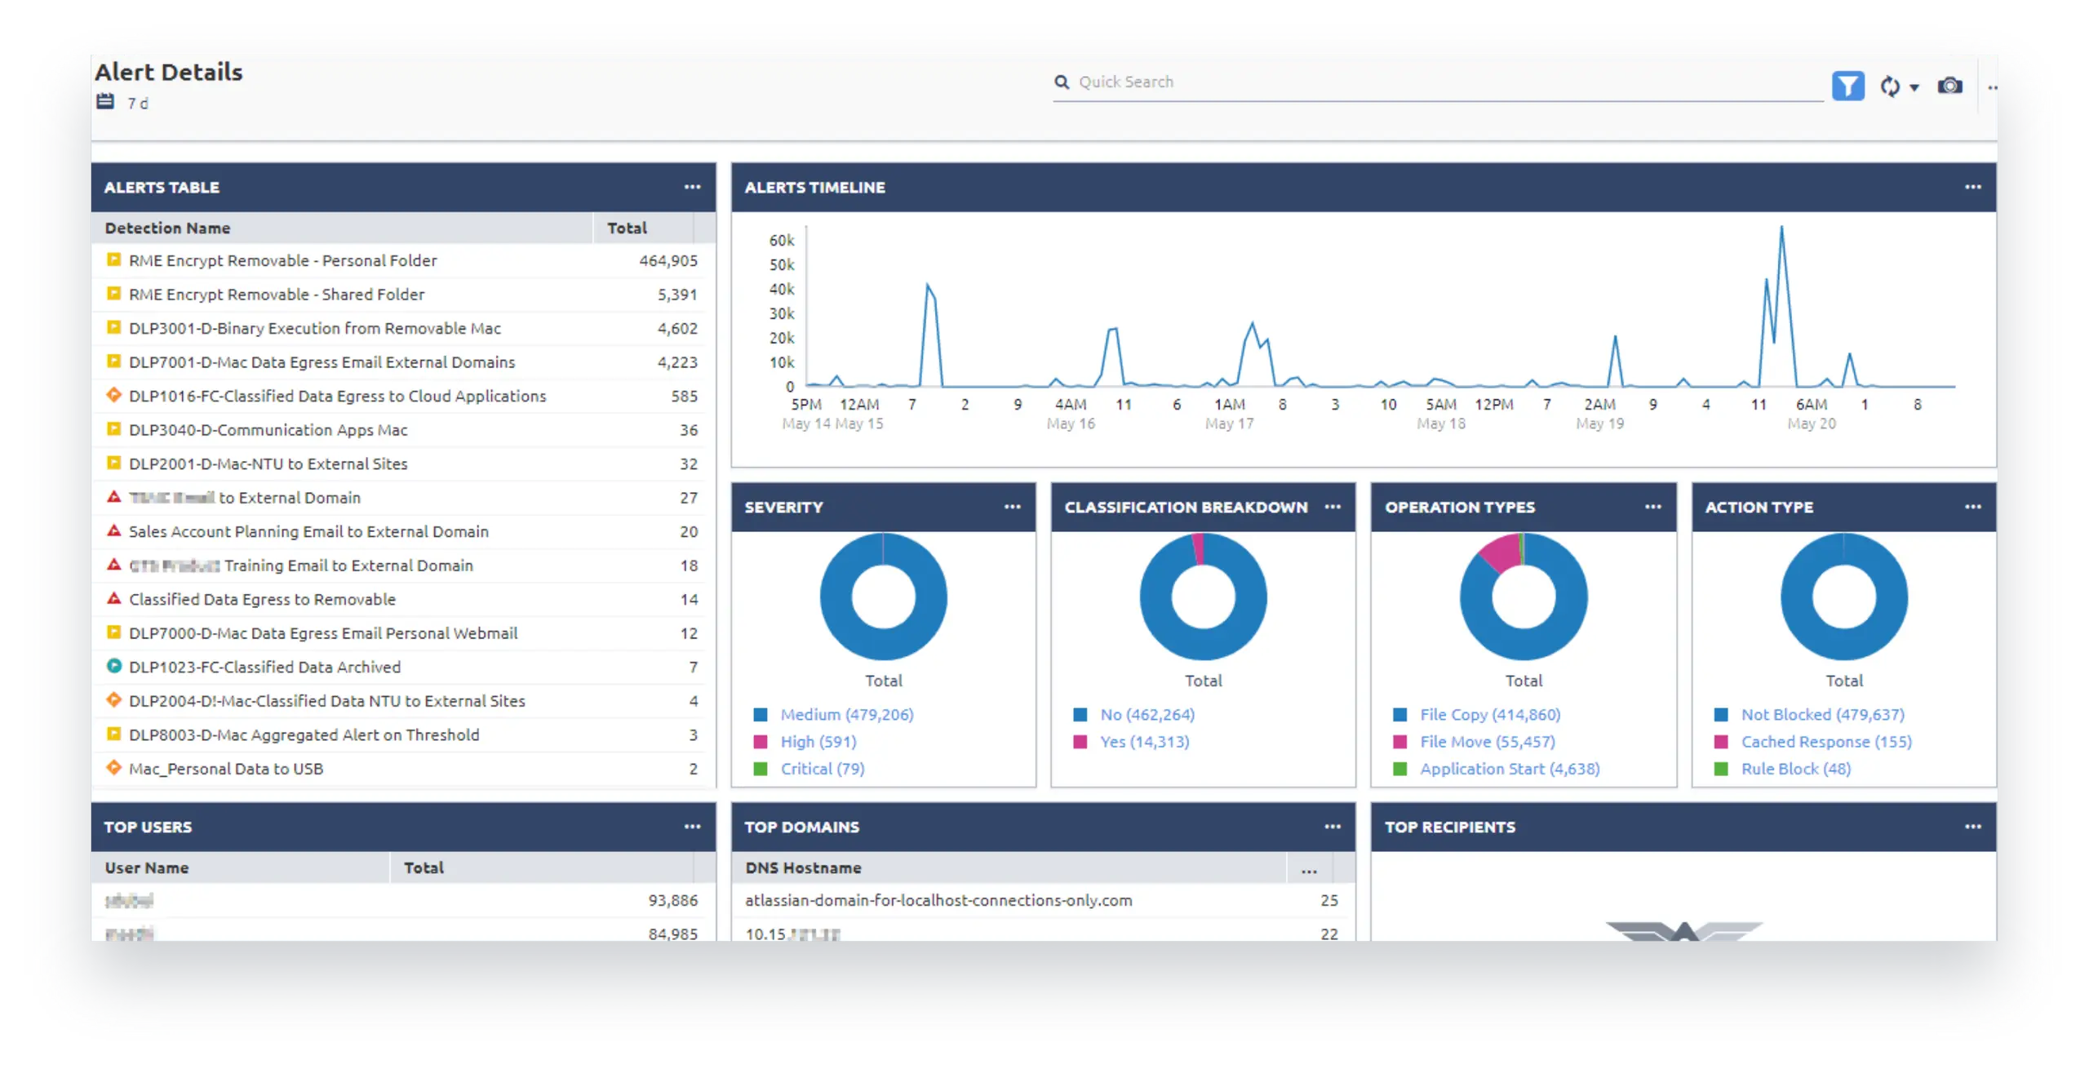Open Classification Breakdown panel ellipsis menu
Image resolution: width=2089 pixels, height=1069 pixels.
coord(1333,507)
